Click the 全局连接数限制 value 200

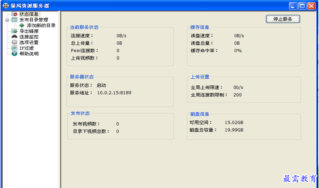[237, 95]
